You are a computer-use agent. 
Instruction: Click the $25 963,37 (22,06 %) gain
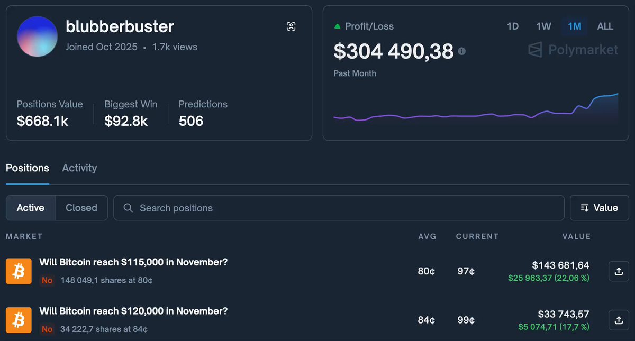pyautogui.click(x=549, y=278)
